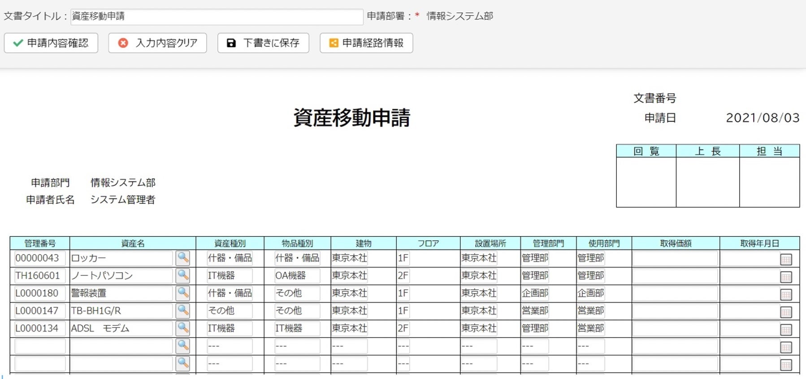Click 回 覧 approval stamp header
Viewport: 806px width, 379px height.
point(646,151)
